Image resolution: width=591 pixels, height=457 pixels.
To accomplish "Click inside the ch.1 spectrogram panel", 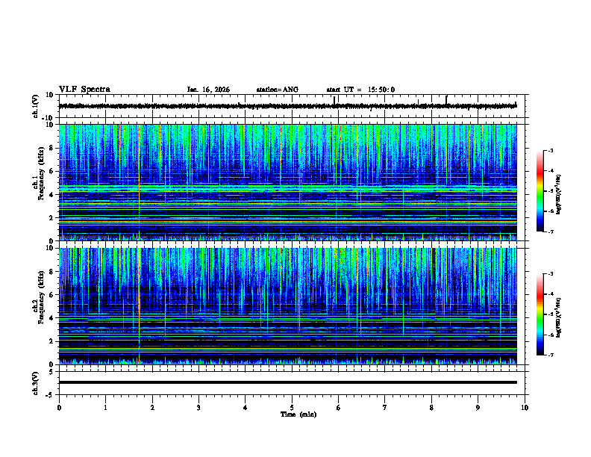I will (x=287, y=182).
